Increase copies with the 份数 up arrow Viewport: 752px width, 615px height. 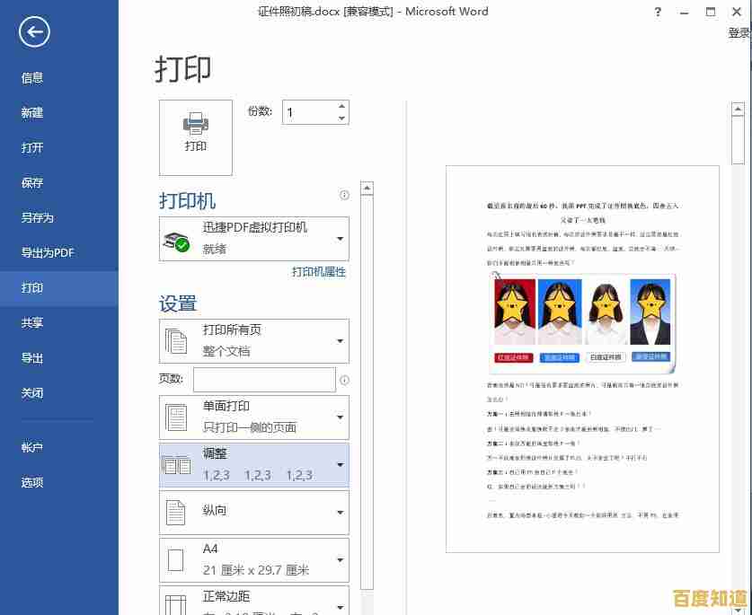341,105
